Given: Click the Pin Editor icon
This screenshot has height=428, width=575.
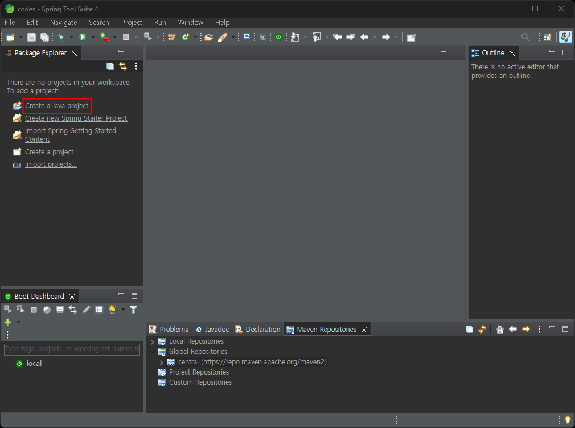Looking at the screenshot, I should tap(412, 38).
